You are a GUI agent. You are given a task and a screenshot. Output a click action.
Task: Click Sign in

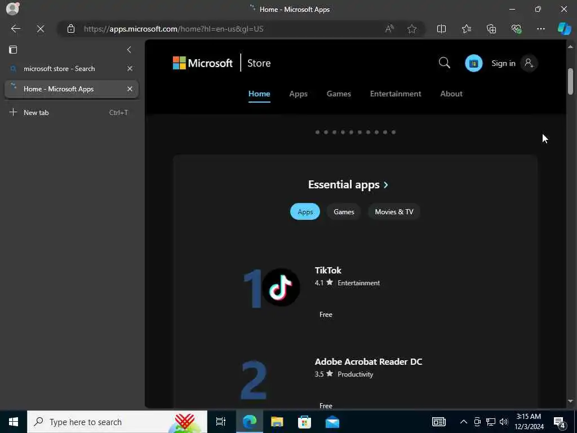click(503, 63)
